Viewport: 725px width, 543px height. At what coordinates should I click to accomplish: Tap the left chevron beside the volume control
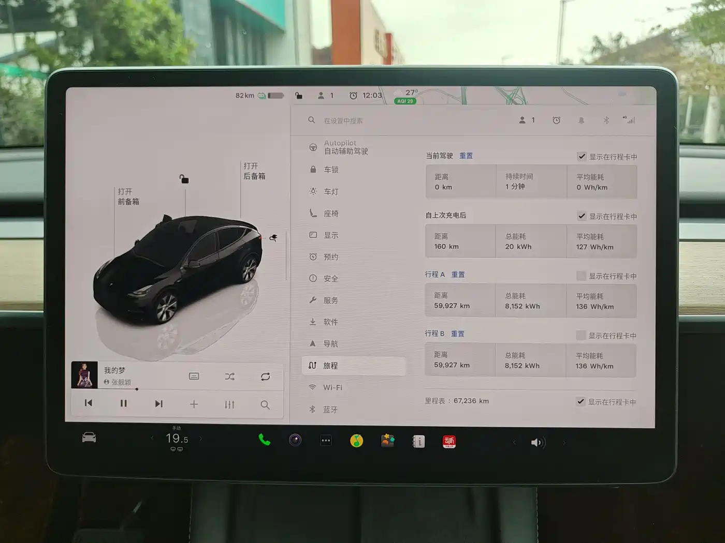(x=514, y=443)
